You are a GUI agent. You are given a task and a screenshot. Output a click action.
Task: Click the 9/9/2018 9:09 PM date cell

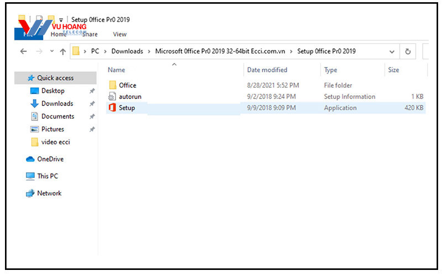(271, 108)
